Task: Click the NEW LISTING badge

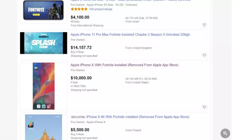Action: (x=78, y=117)
